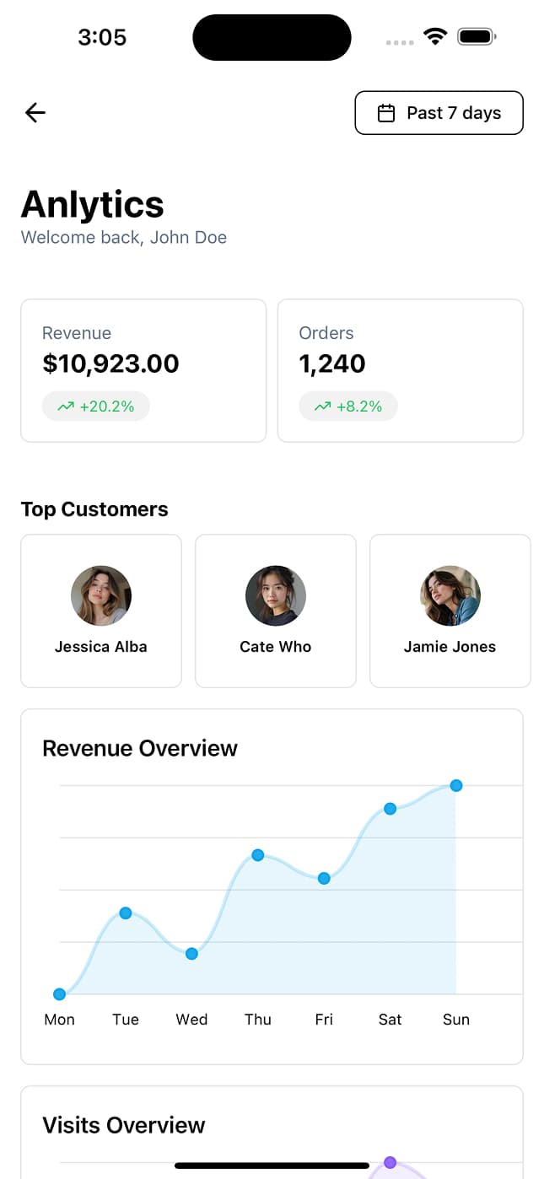This screenshot has height=1179, width=544.
Task: Tap the battery indicator in the status bar
Action: click(x=476, y=36)
